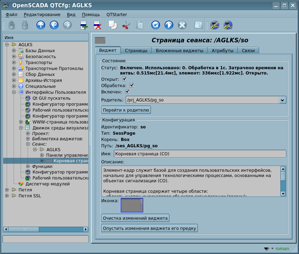Click the Имя field containing Корневая страница (СО)
299x254 pixels.
click(200, 154)
